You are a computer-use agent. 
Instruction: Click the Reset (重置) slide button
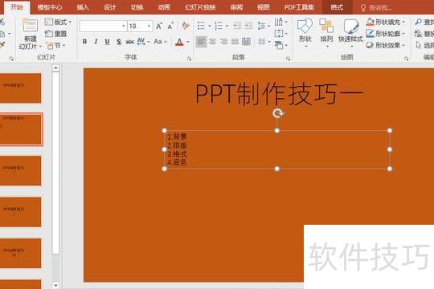[x=56, y=34]
